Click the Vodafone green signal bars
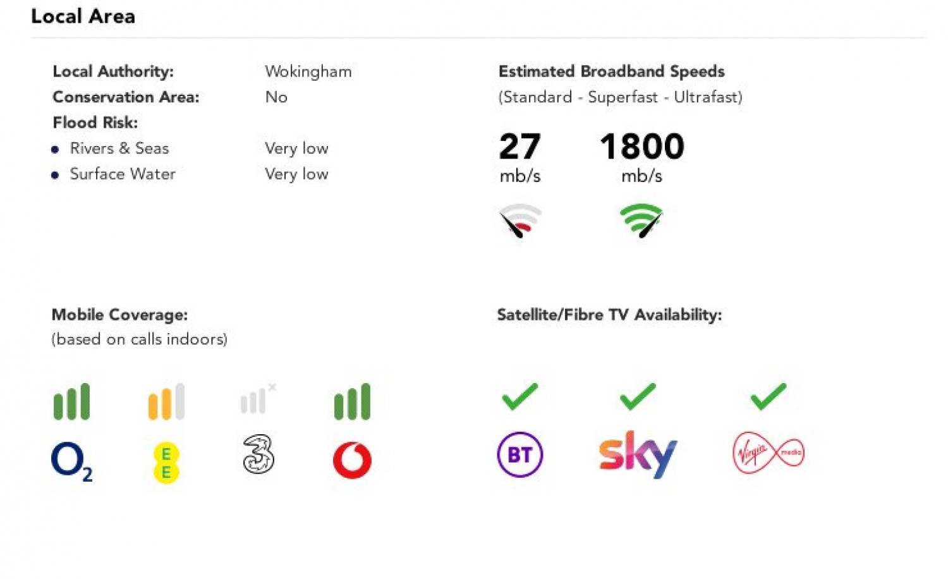 coord(352,401)
